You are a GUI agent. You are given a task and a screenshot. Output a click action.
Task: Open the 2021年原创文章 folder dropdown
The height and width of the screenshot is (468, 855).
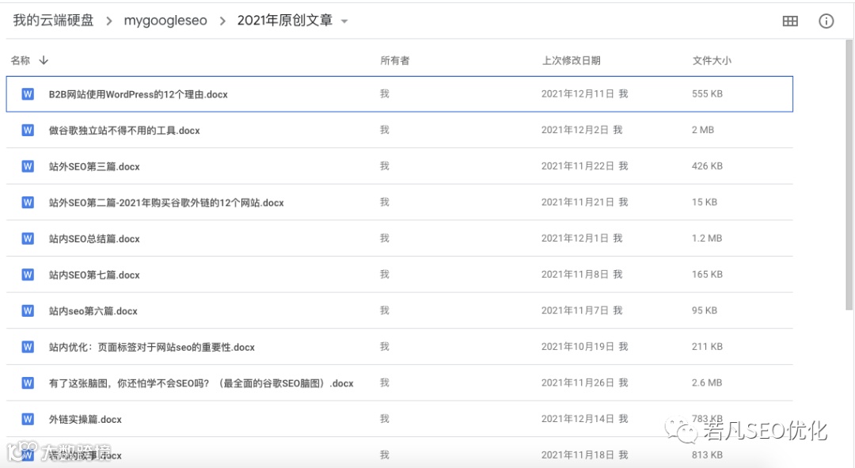(344, 21)
